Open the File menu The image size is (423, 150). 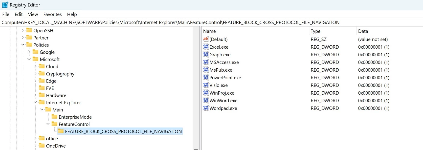point(6,14)
